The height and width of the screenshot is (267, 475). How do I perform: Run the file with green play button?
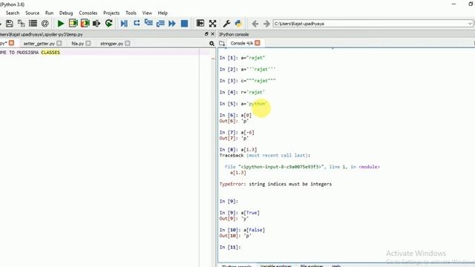point(61,23)
